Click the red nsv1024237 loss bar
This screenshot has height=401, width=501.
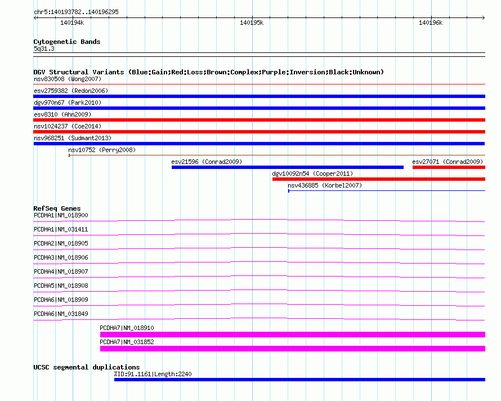(x=259, y=132)
